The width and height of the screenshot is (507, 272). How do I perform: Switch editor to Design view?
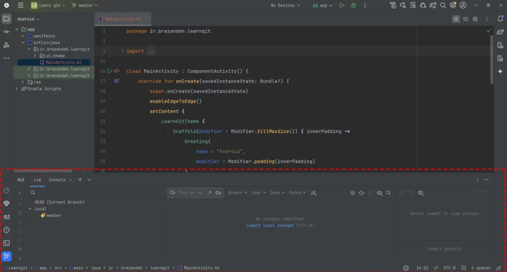(x=475, y=19)
